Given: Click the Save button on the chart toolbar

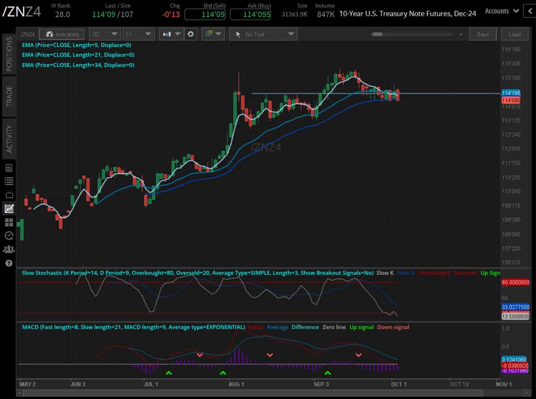Looking at the screenshot, I should (x=482, y=34).
